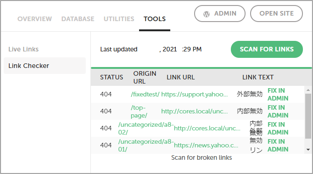Click FIX IN ADMIN for a8-01 row
Screen dimensions: 313x174
point(278,146)
